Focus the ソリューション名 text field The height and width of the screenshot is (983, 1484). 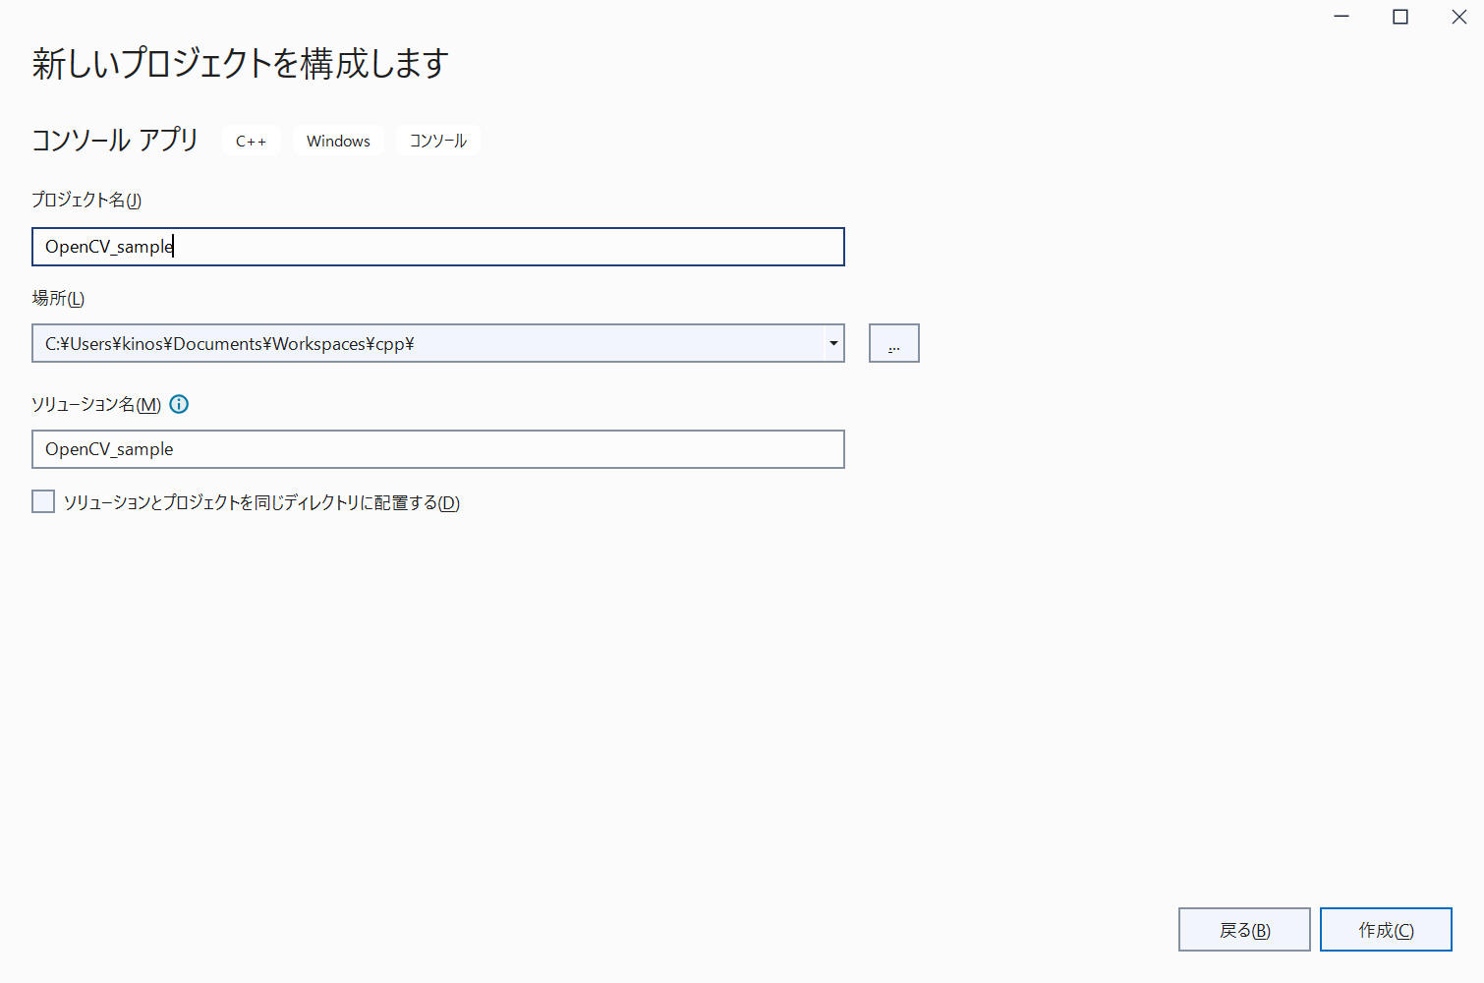click(437, 449)
